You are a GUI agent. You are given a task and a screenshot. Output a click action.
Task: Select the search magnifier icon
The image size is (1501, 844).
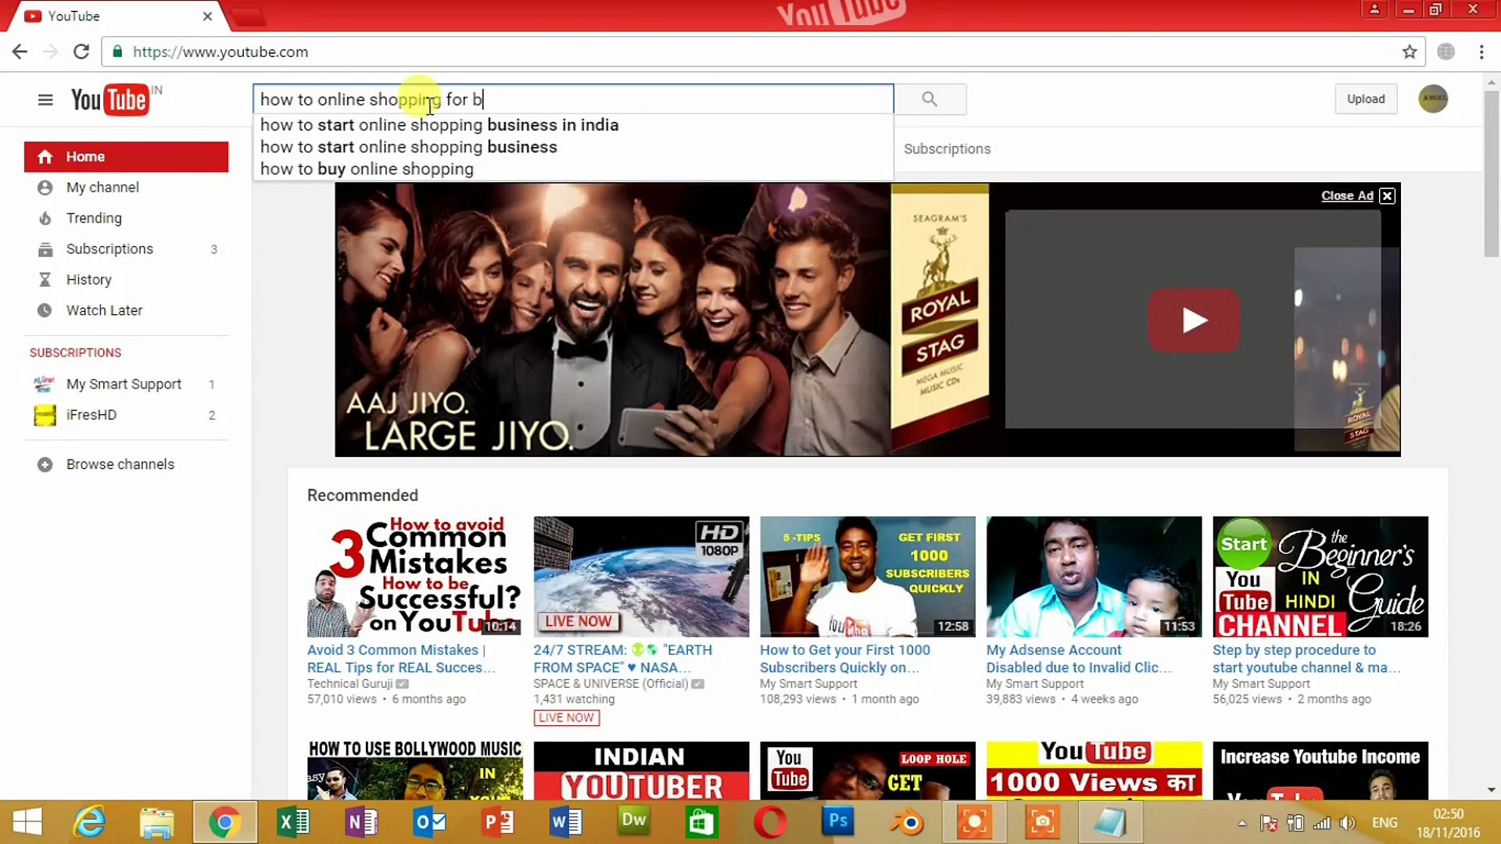930,99
